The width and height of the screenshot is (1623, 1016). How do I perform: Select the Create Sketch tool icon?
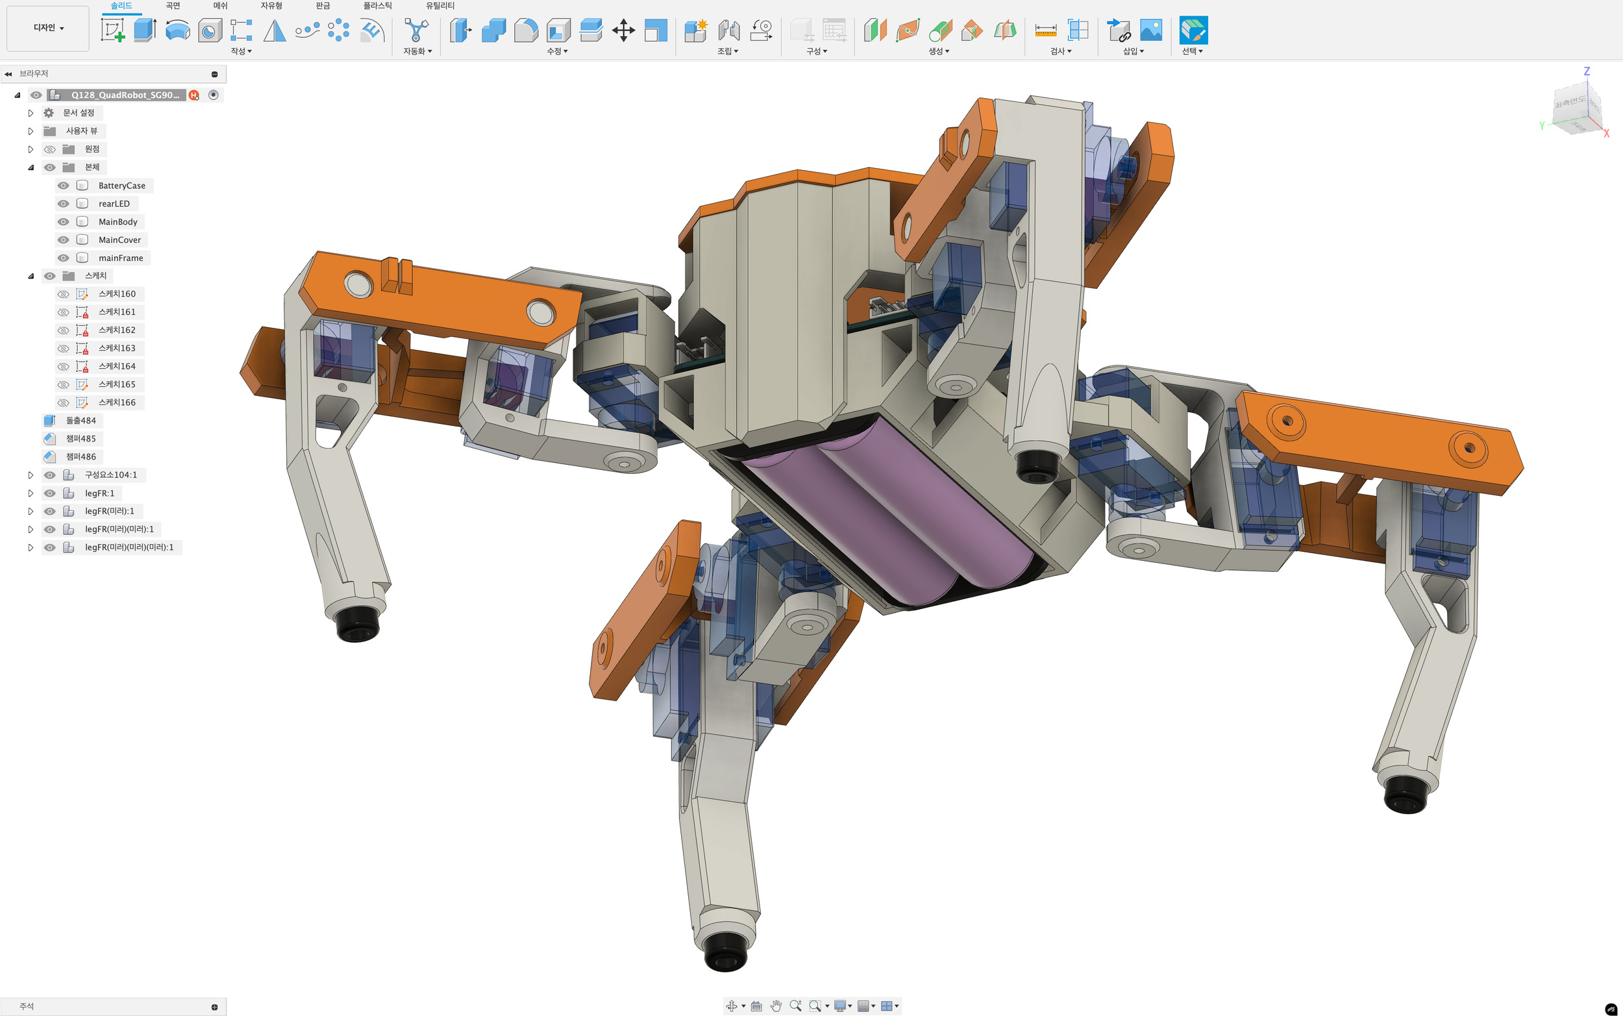point(113,31)
